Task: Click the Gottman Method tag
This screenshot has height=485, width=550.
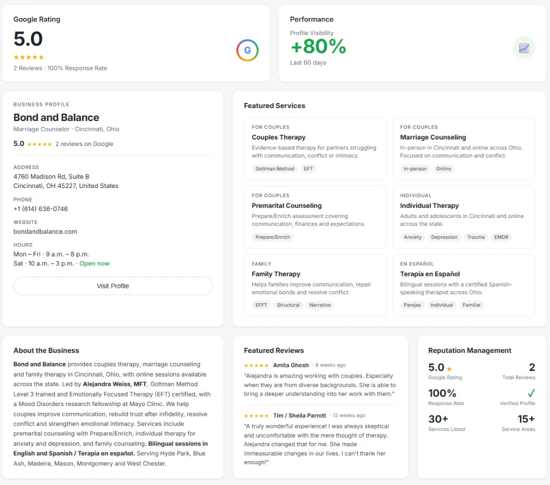Action: pos(274,168)
